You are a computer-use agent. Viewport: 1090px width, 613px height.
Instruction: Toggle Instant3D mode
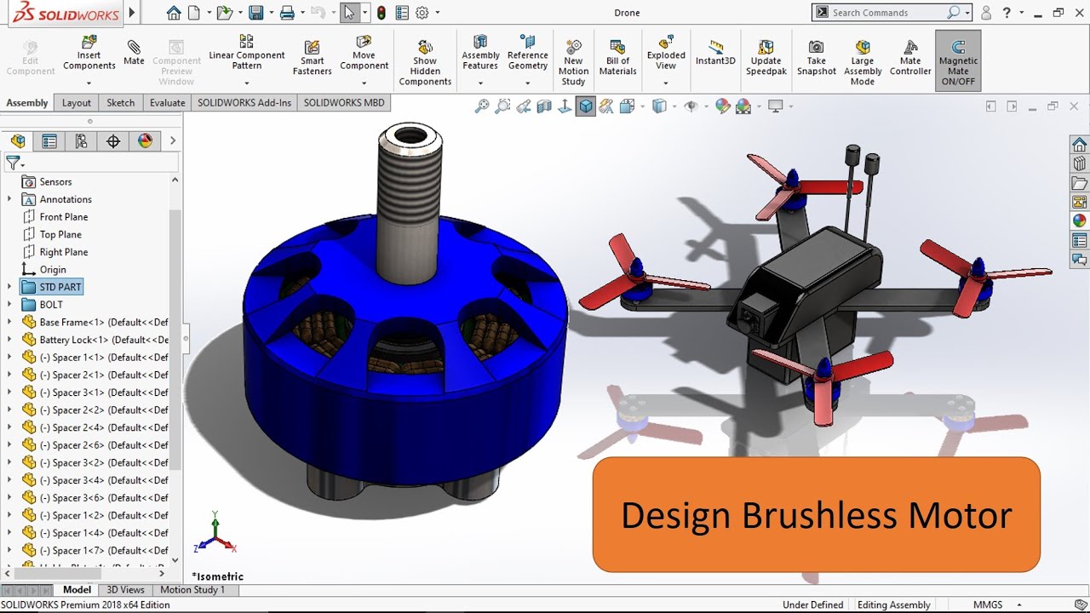coord(715,53)
